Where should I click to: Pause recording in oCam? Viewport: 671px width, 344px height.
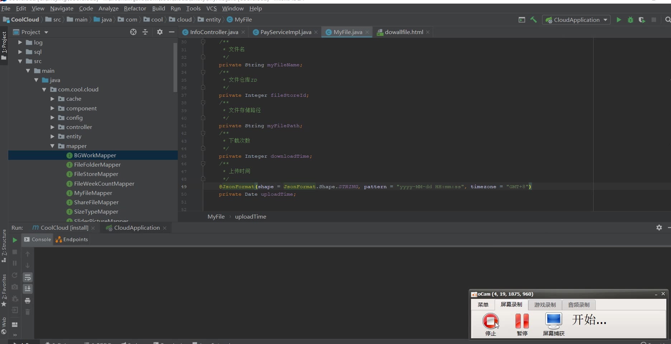(522, 321)
